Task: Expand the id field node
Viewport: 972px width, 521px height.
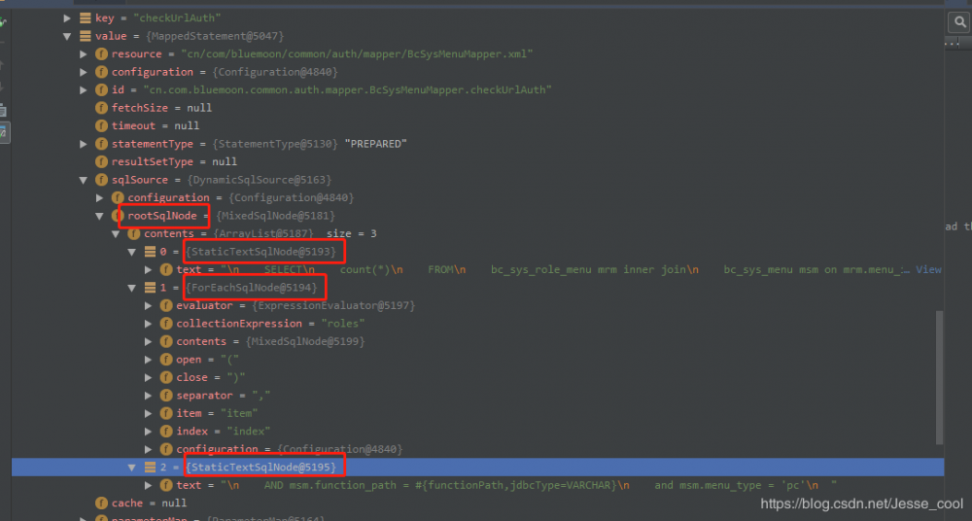Action: click(84, 90)
